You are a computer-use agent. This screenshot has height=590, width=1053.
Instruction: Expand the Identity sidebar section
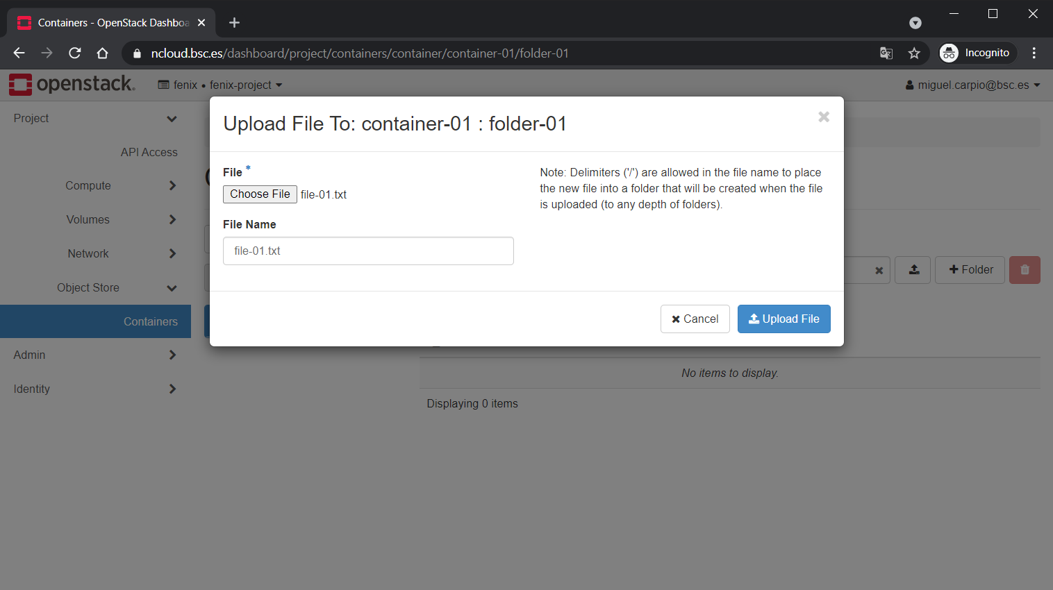[x=95, y=389]
